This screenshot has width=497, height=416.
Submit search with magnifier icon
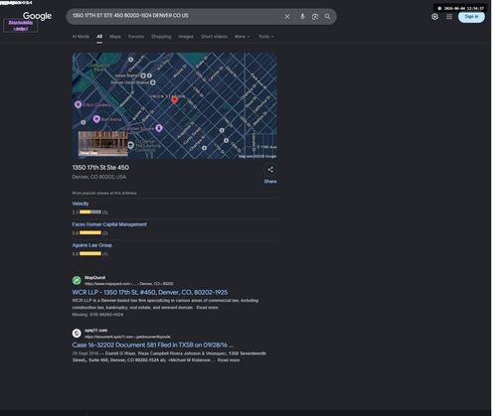coord(327,17)
